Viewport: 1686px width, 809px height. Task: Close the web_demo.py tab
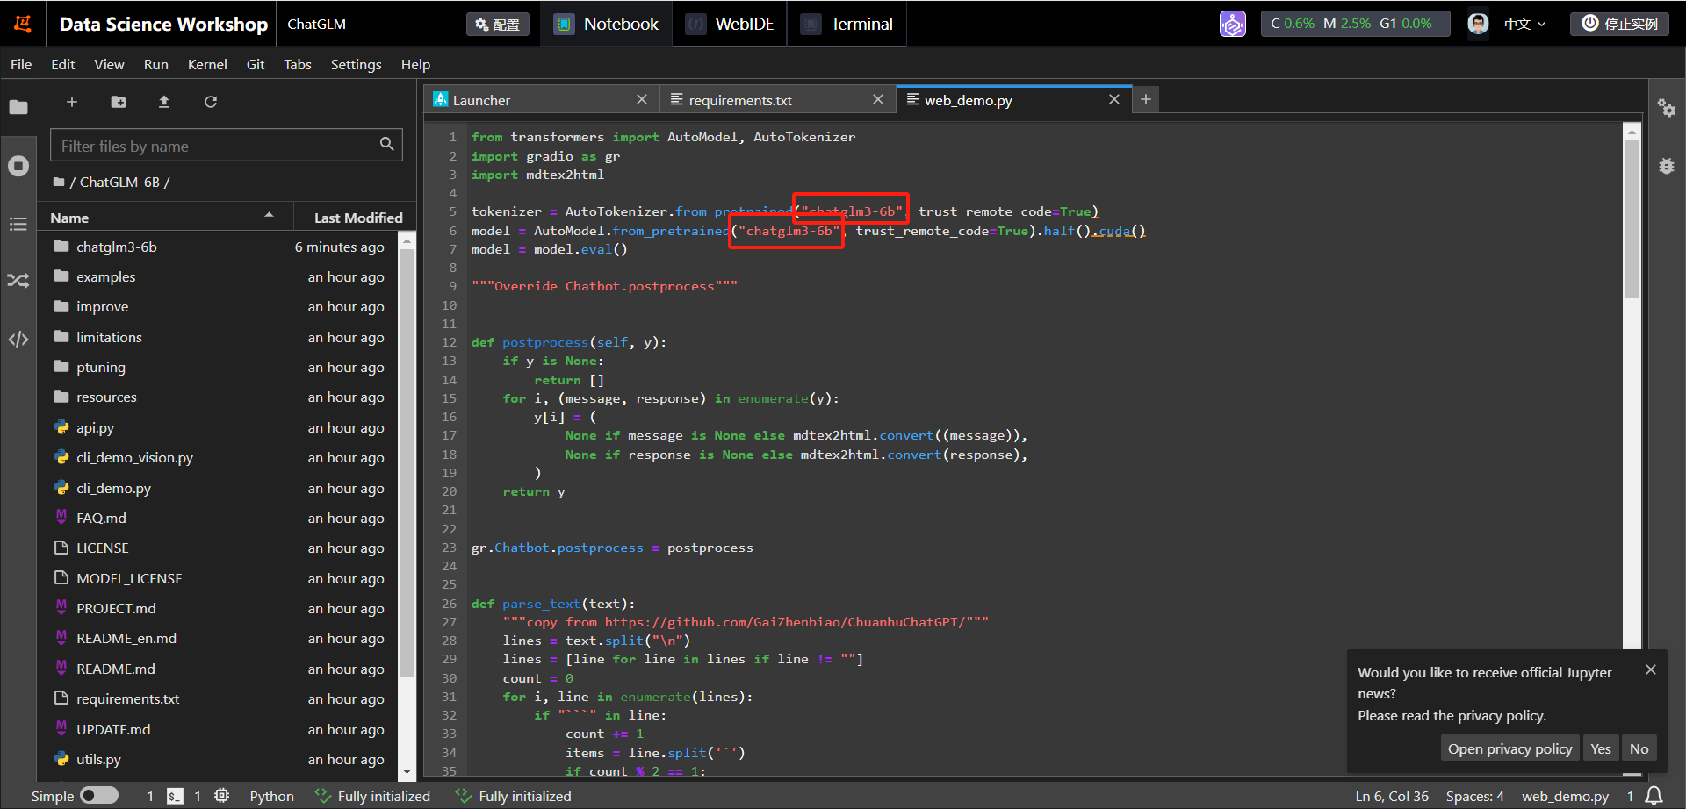(1114, 99)
